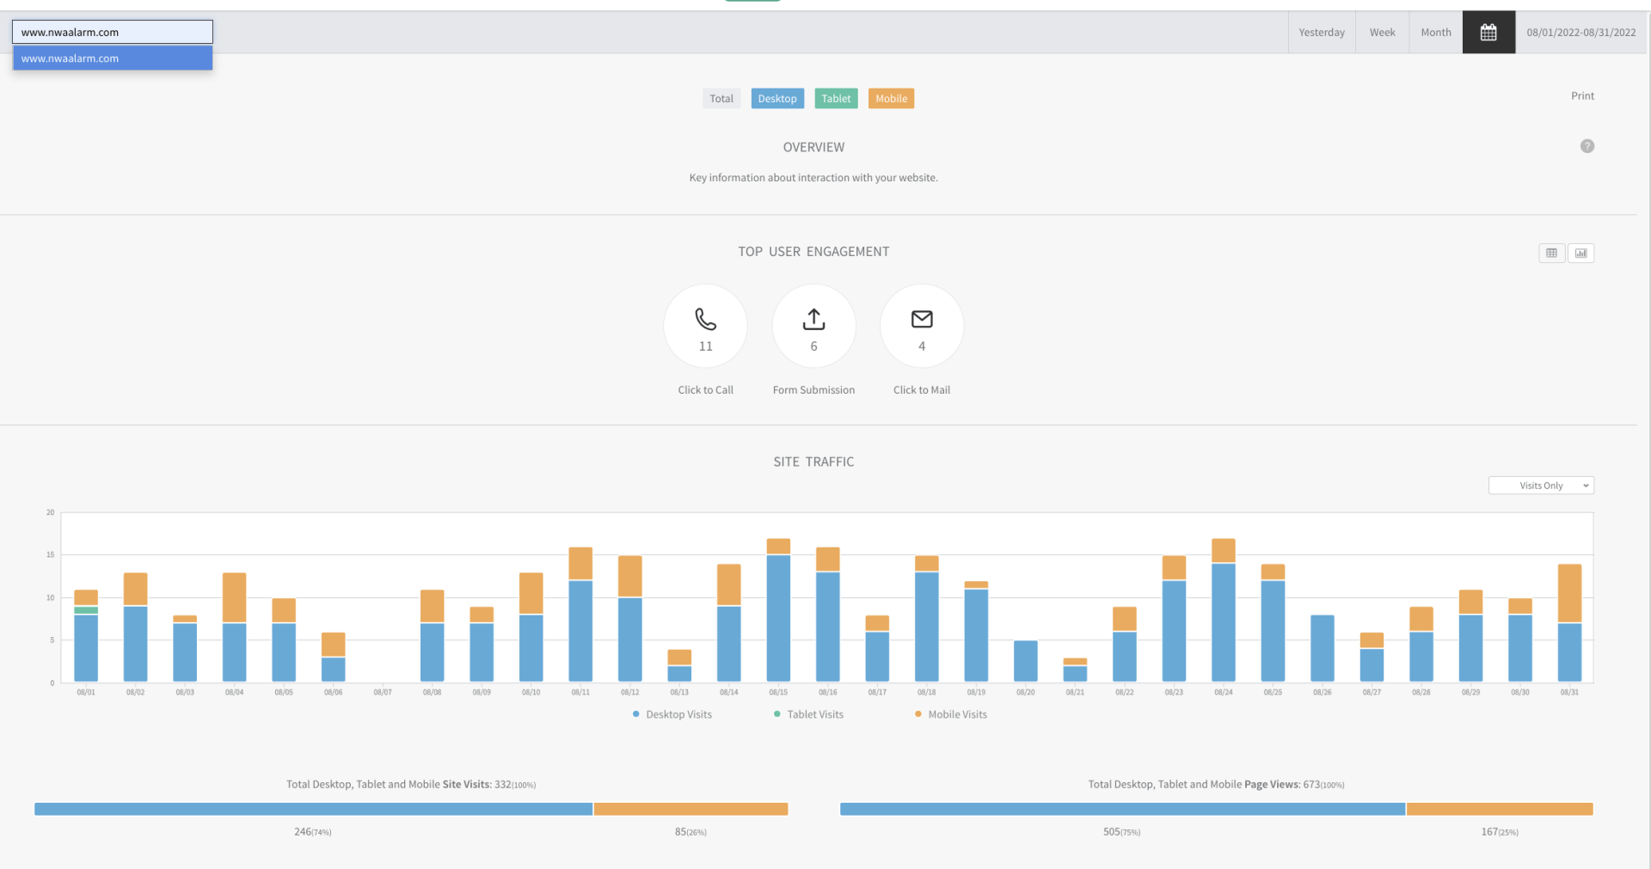The height and width of the screenshot is (869, 1651).
Task: Click the Form Submission upload icon
Action: [813, 320]
